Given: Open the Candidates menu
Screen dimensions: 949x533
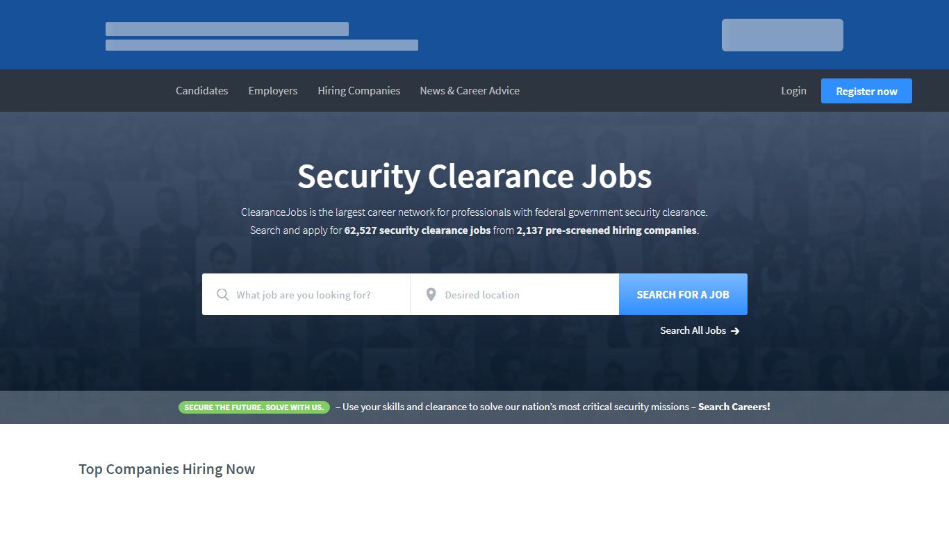Looking at the screenshot, I should pyautogui.click(x=202, y=91).
